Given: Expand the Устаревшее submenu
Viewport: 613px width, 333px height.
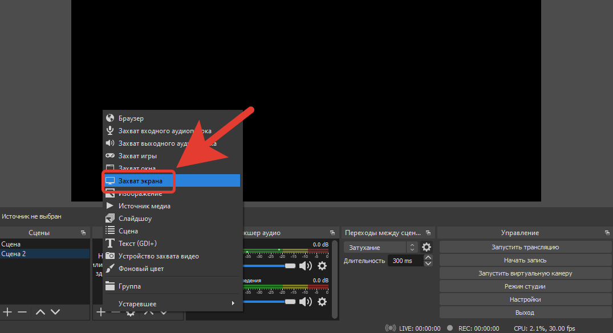Looking at the screenshot, I should click(171, 303).
